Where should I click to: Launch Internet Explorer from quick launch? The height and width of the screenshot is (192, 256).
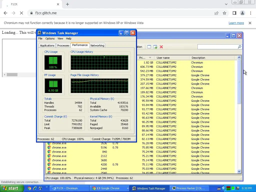coord(35,188)
